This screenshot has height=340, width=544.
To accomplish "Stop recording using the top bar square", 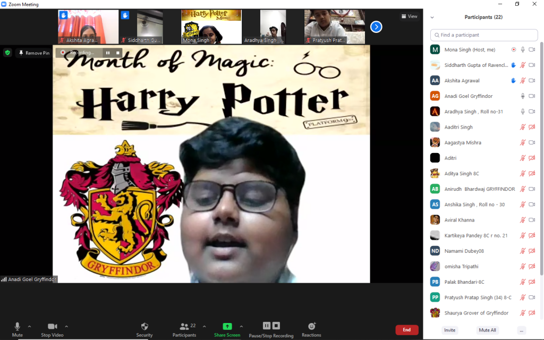I will click(118, 53).
